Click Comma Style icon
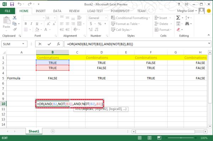This screenshot has width=213, height=141. [105, 24]
